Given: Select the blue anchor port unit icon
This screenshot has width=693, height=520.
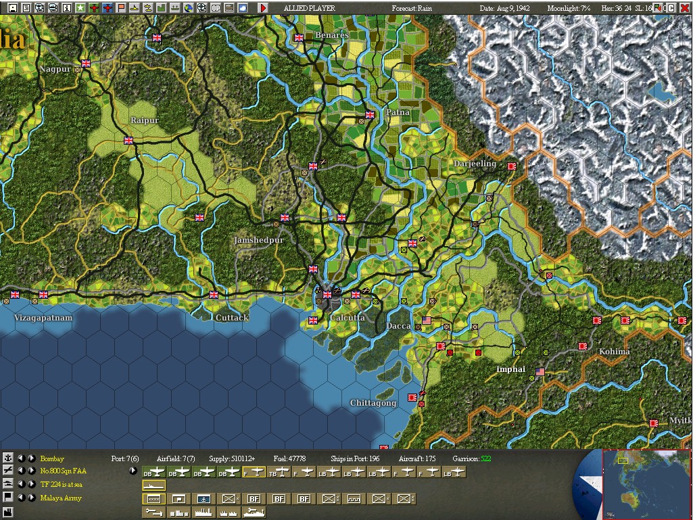Looking at the screenshot, I should point(204,499).
